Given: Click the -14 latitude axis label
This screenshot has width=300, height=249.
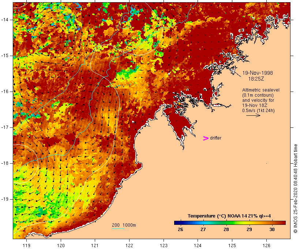Looking at the screenshot, I should click(5, 20).
